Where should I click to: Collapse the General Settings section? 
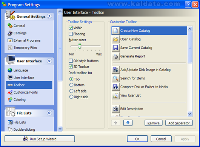click(x=49, y=16)
